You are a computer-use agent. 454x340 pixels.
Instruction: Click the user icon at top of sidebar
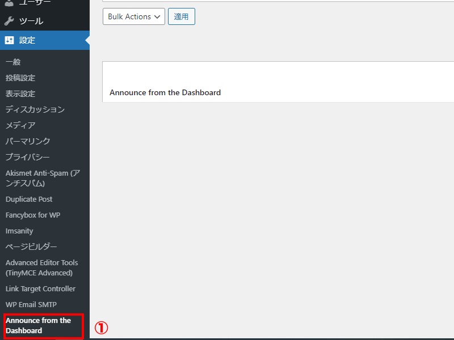click(x=9, y=3)
